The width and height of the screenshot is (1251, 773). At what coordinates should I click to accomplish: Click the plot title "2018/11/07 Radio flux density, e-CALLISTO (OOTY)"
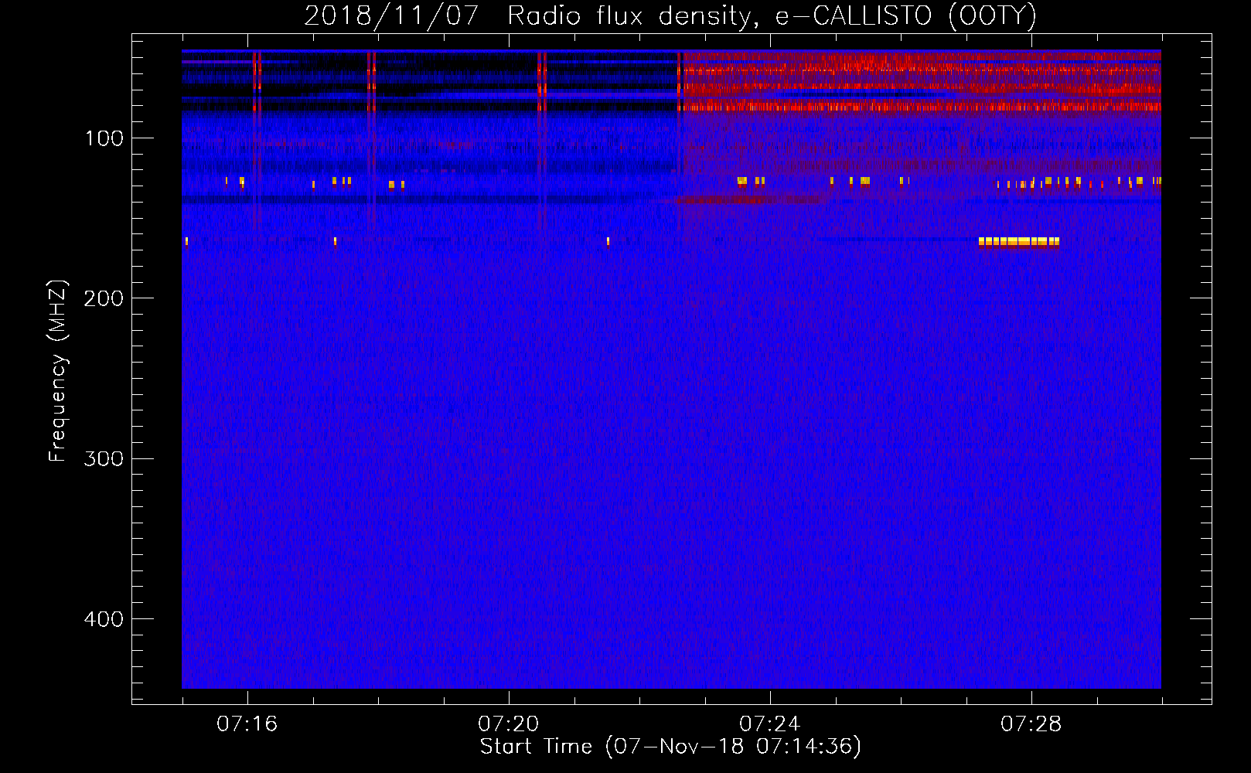670,15
